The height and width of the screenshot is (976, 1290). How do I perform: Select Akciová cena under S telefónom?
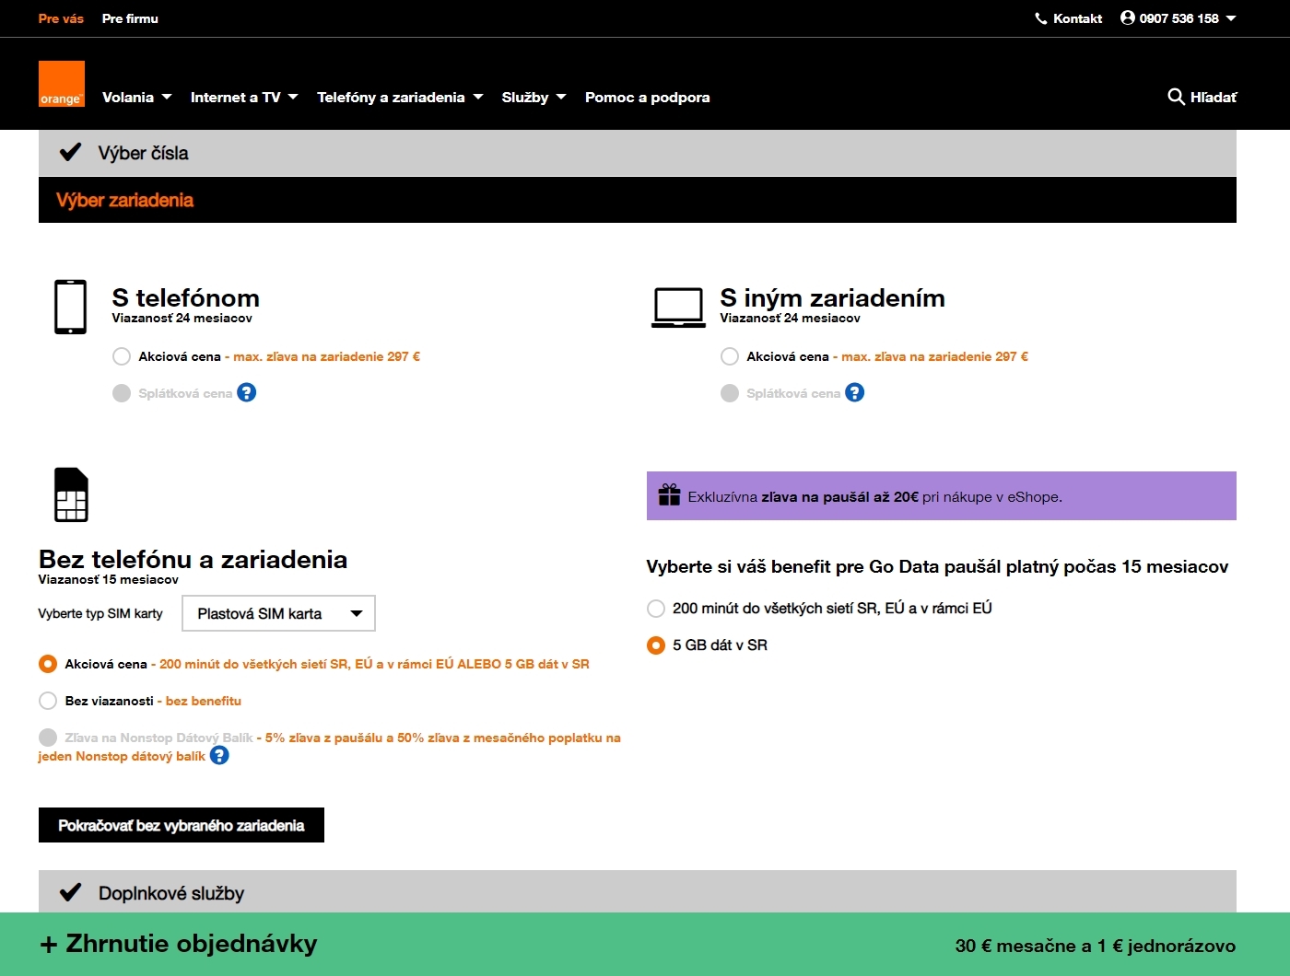tap(122, 356)
